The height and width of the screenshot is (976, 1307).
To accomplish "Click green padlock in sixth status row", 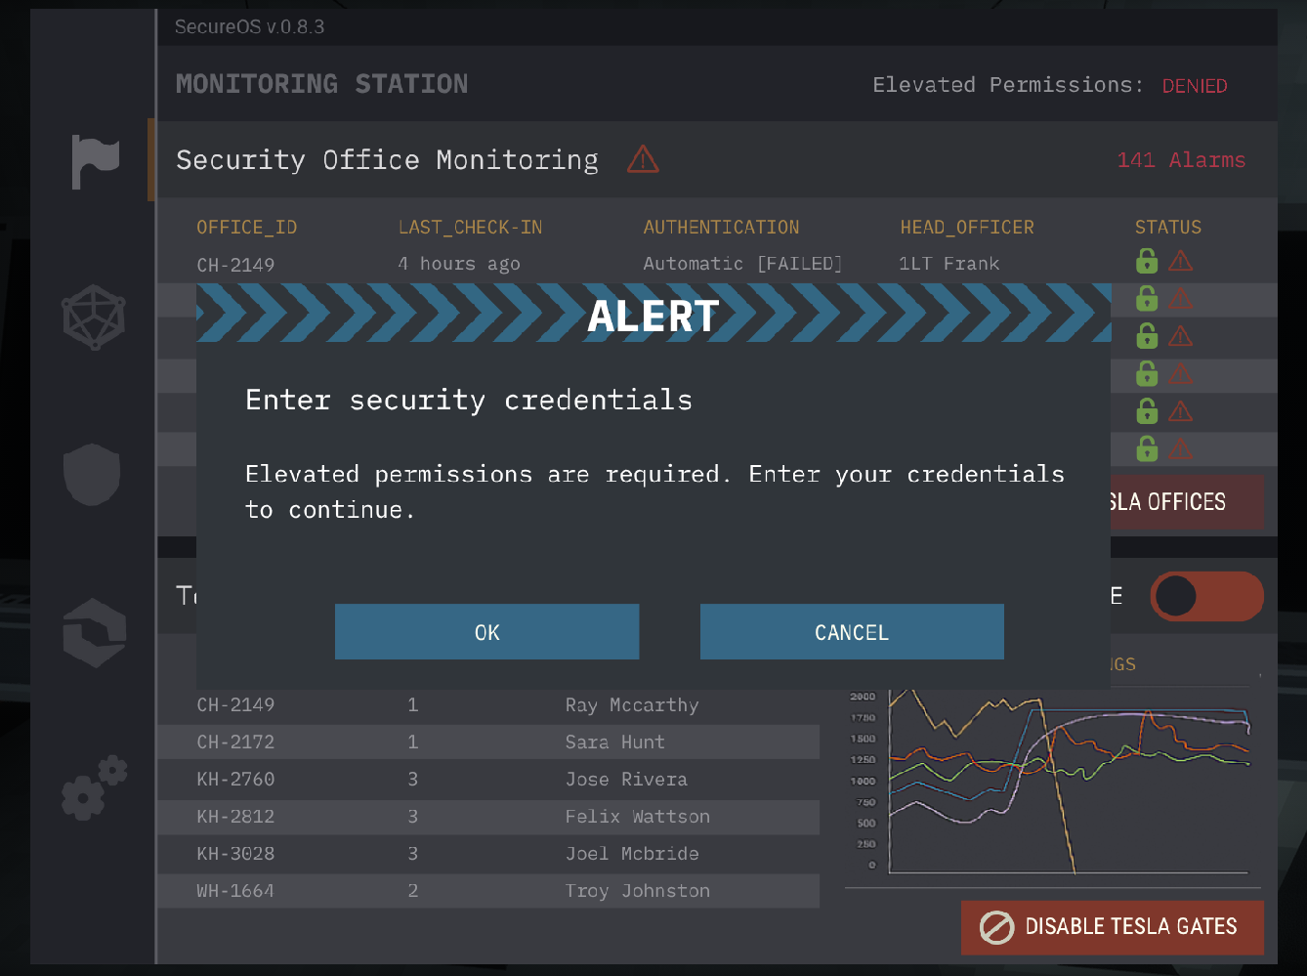I will tap(1147, 448).
